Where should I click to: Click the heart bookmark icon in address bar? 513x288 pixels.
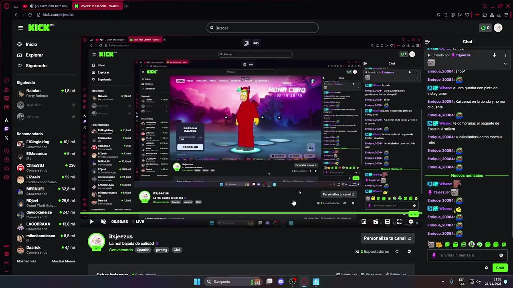467,15
